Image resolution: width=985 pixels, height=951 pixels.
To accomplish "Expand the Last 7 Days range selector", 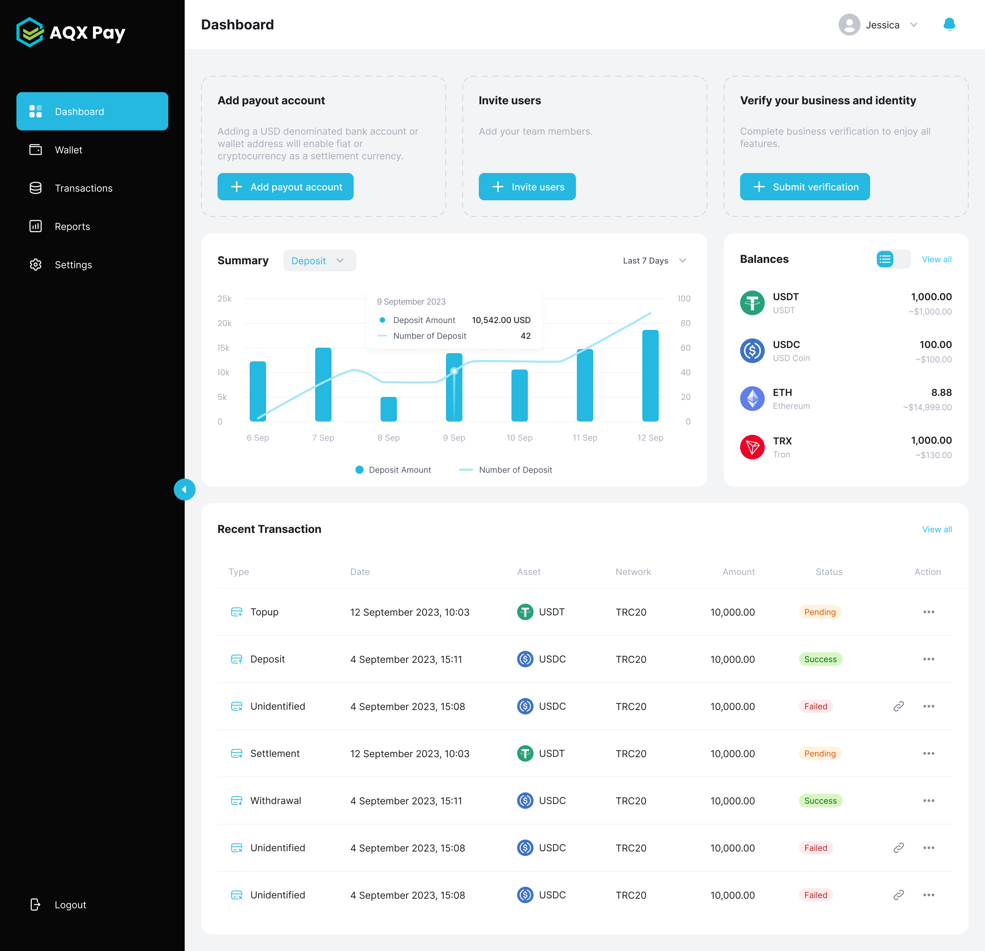I will [x=654, y=261].
